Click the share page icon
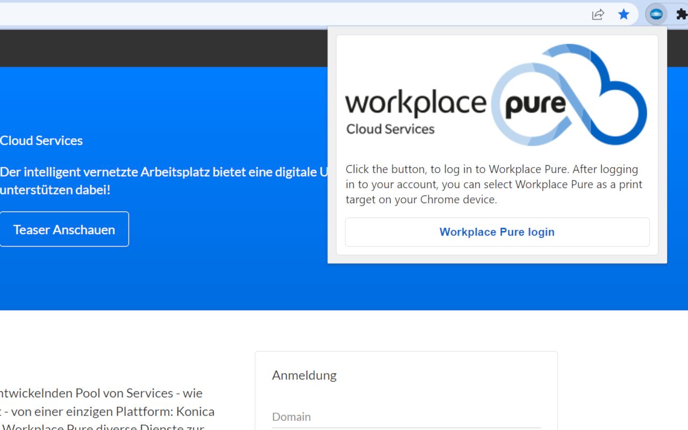Image resolution: width=688 pixels, height=430 pixels. click(598, 15)
